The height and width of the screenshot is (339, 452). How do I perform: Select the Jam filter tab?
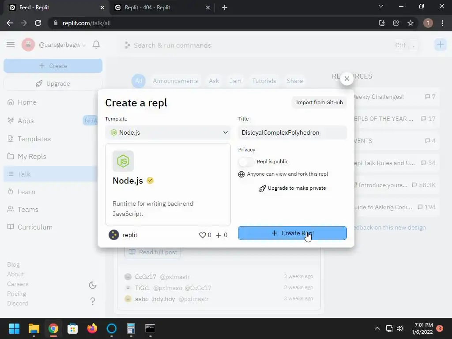pyautogui.click(x=236, y=81)
